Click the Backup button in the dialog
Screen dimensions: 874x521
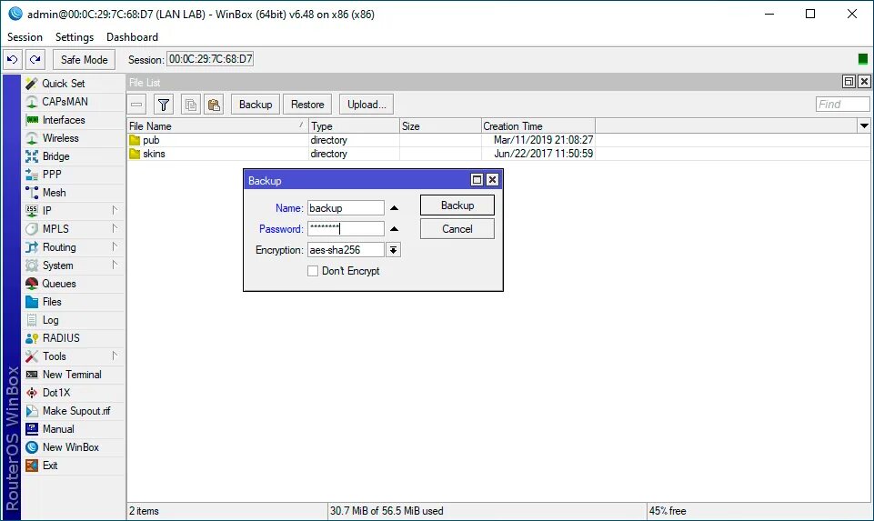pyautogui.click(x=457, y=205)
